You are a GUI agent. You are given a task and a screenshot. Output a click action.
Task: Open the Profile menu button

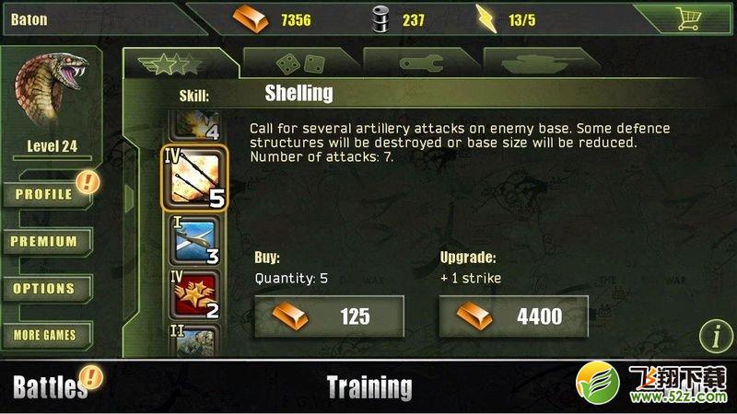(x=47, y=194)
